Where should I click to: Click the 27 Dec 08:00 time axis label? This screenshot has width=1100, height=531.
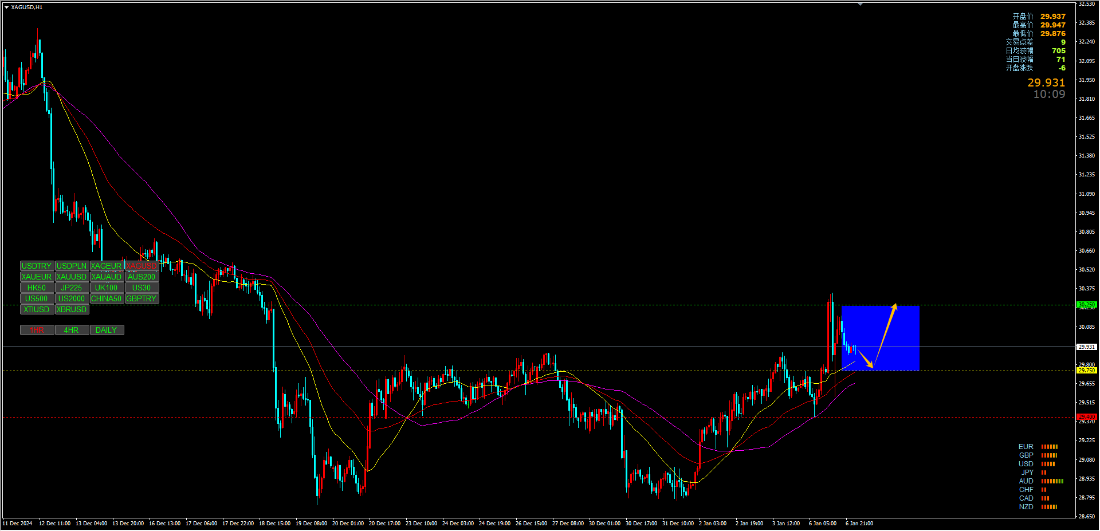point(568,524)
